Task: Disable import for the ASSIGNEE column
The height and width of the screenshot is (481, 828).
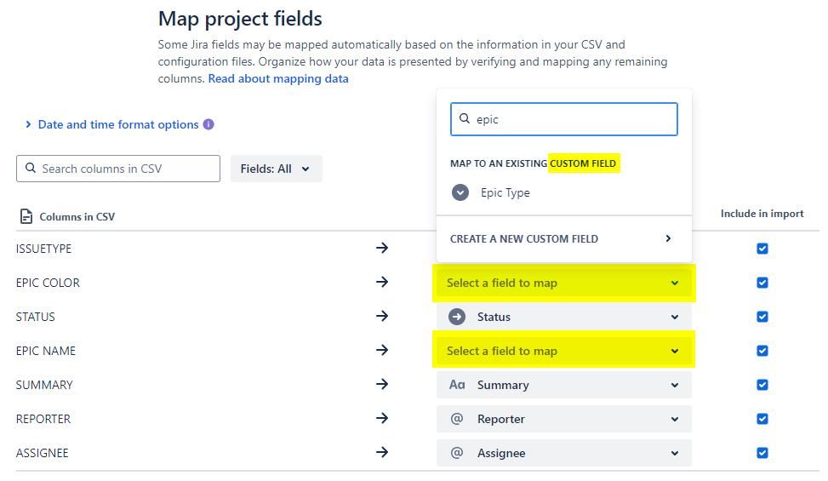Action: coord(762,453)
